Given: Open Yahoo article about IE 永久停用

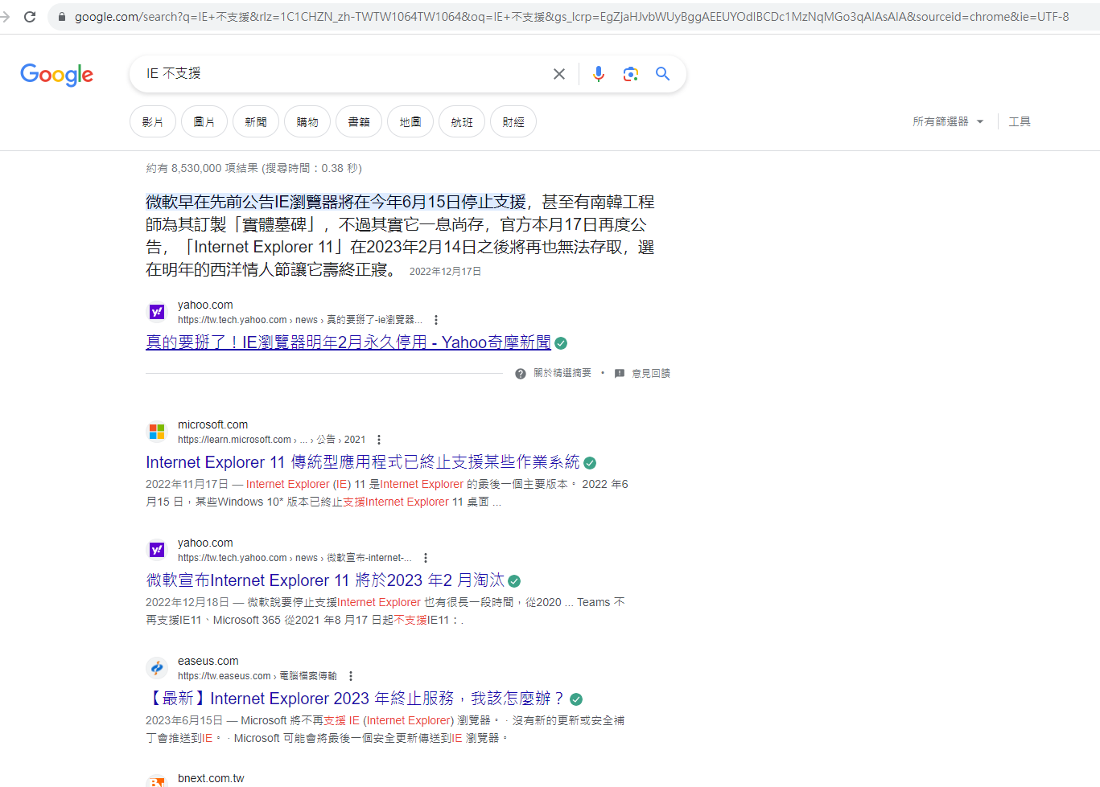Looking at the screenshot, I should coord(348,342).
